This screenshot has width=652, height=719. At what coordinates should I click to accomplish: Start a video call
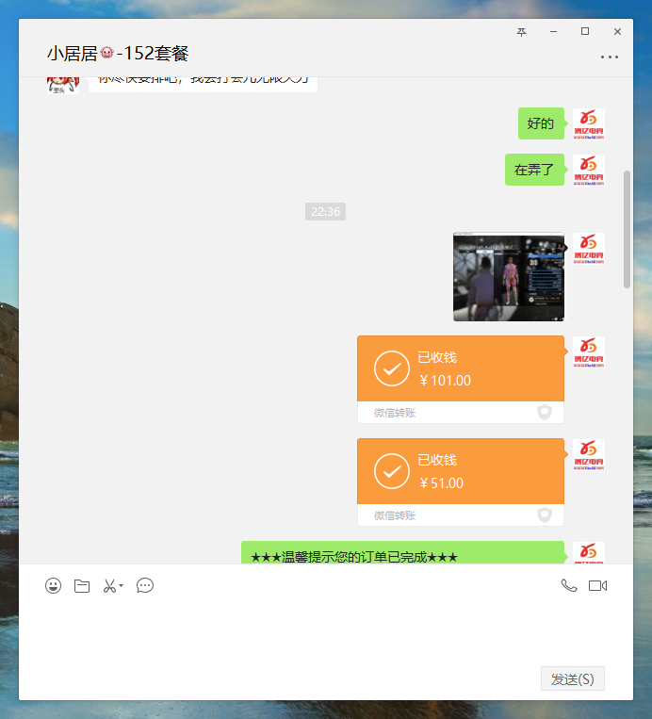click(598, 585)
